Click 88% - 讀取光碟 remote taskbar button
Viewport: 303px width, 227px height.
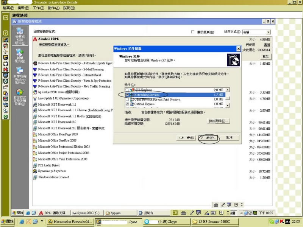pos(54,213)
